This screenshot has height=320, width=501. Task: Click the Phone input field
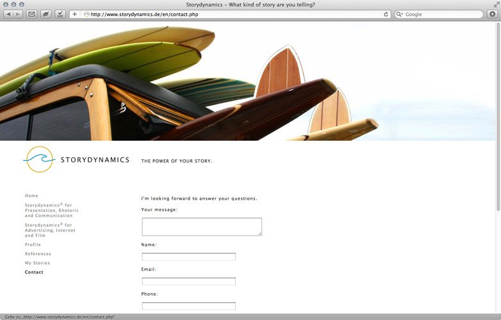tap(188, 306)
